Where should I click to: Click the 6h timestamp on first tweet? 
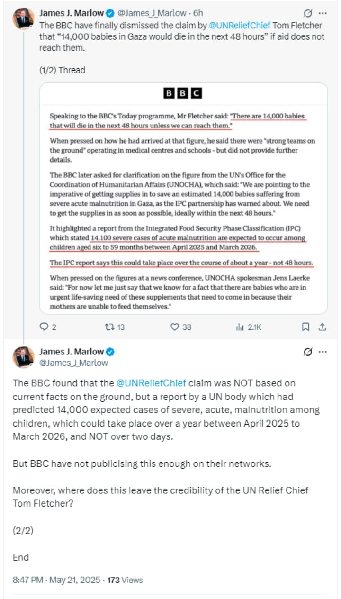point(198,13)
